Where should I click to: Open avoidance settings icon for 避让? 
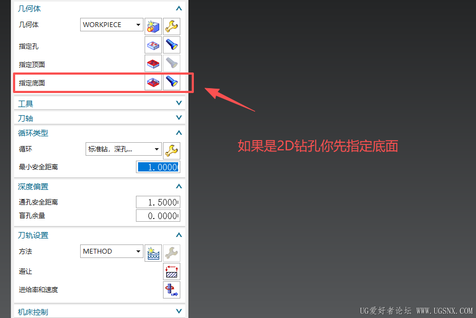[x=172, y=271]
